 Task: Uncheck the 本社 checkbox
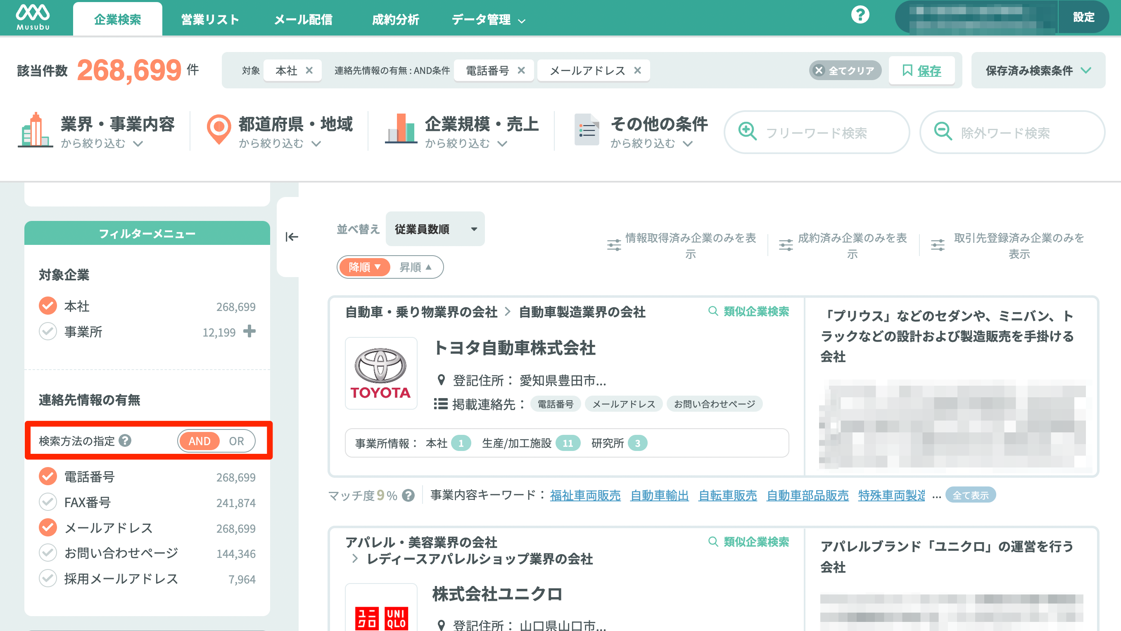[48, 306]
